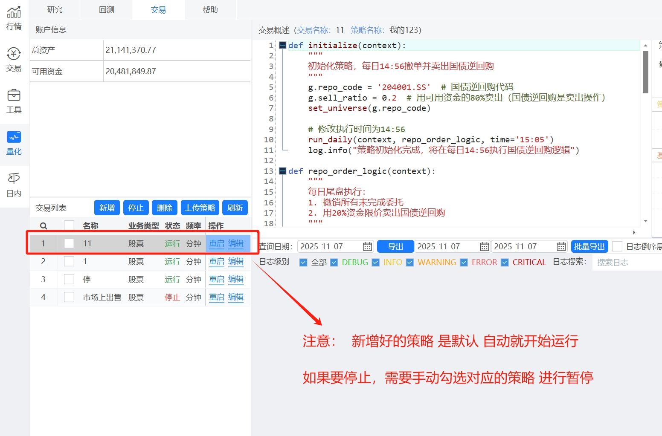Viewport: 662px width, 436px height.
Task: Click the 上传策略 button
Action: click(x=200, y=208)
